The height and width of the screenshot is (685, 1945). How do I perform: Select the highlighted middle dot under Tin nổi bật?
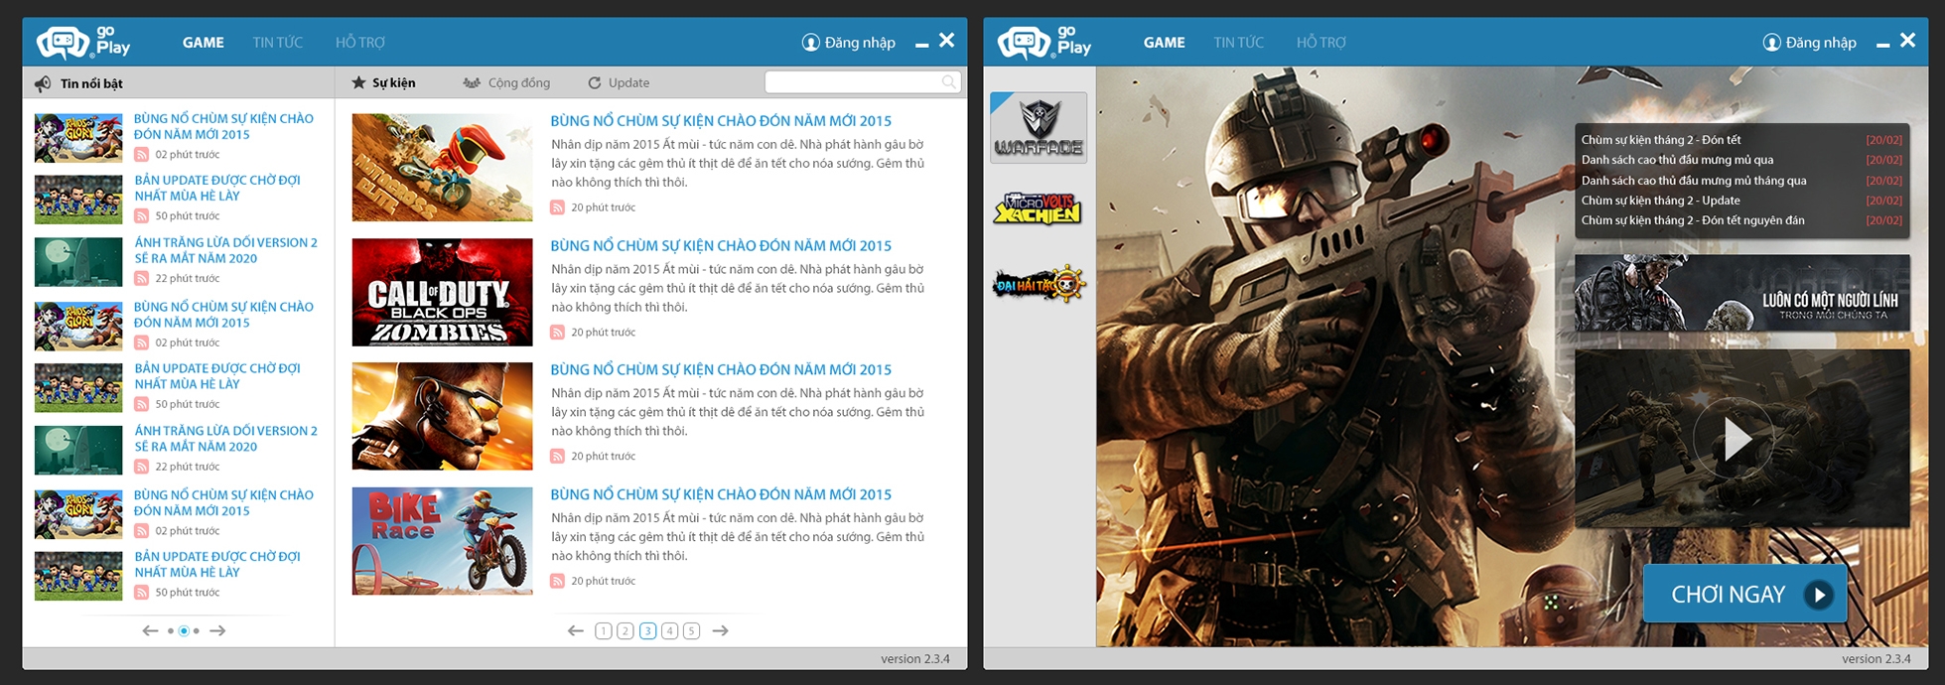point(184,631)
